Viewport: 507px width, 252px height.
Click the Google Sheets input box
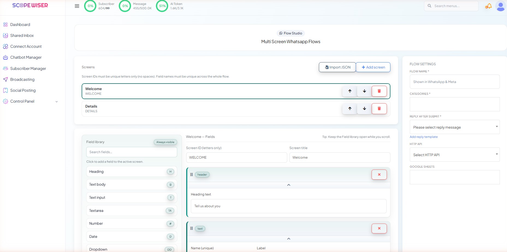click(x=455, y=177)
